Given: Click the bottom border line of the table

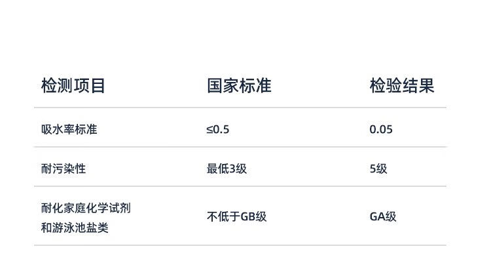Looking at the screenshot, I should click(x=240, y=245).
